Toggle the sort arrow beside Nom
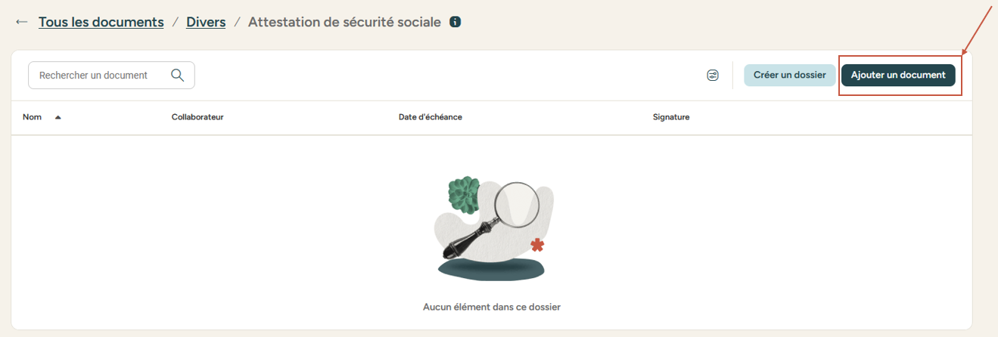This screenshot has width=998, height=337. [58, 117]
